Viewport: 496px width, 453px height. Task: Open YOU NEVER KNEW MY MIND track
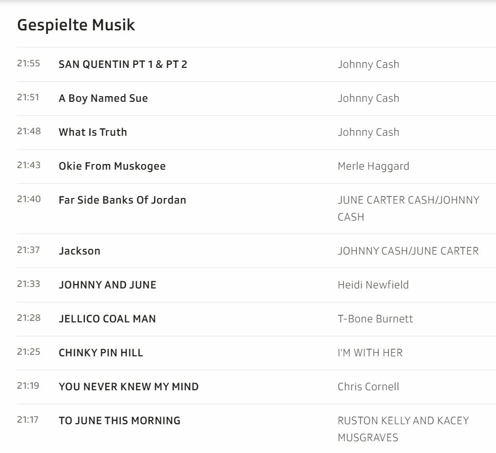click(128, 387)
